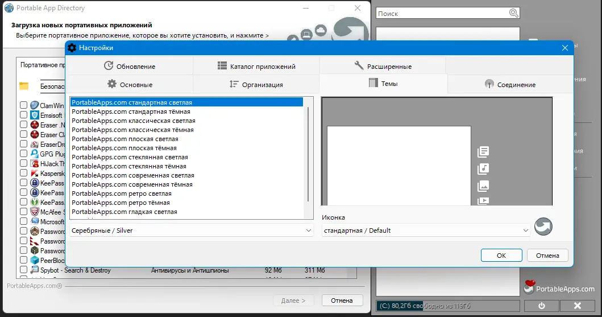The image size is (602, 317).
Task: Select PortableApps.com стандартная тёмная theme
Action: [186, 112]
